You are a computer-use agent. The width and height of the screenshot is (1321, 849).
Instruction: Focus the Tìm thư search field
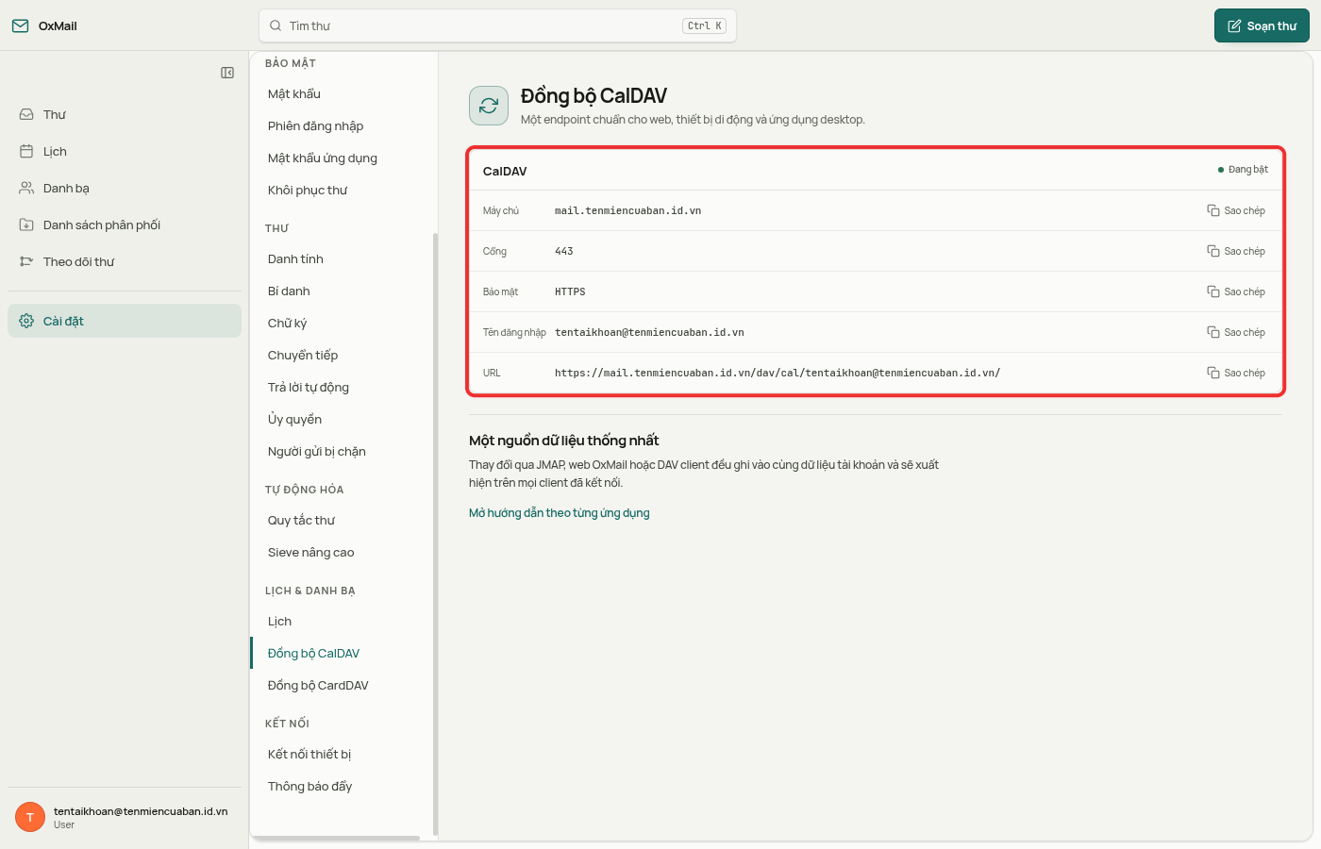(497, 25)
